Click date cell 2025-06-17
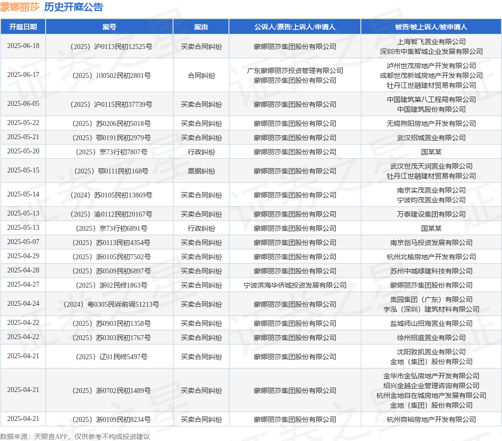The height and width of the screenshot is (441, 502). tap(23, 74)
